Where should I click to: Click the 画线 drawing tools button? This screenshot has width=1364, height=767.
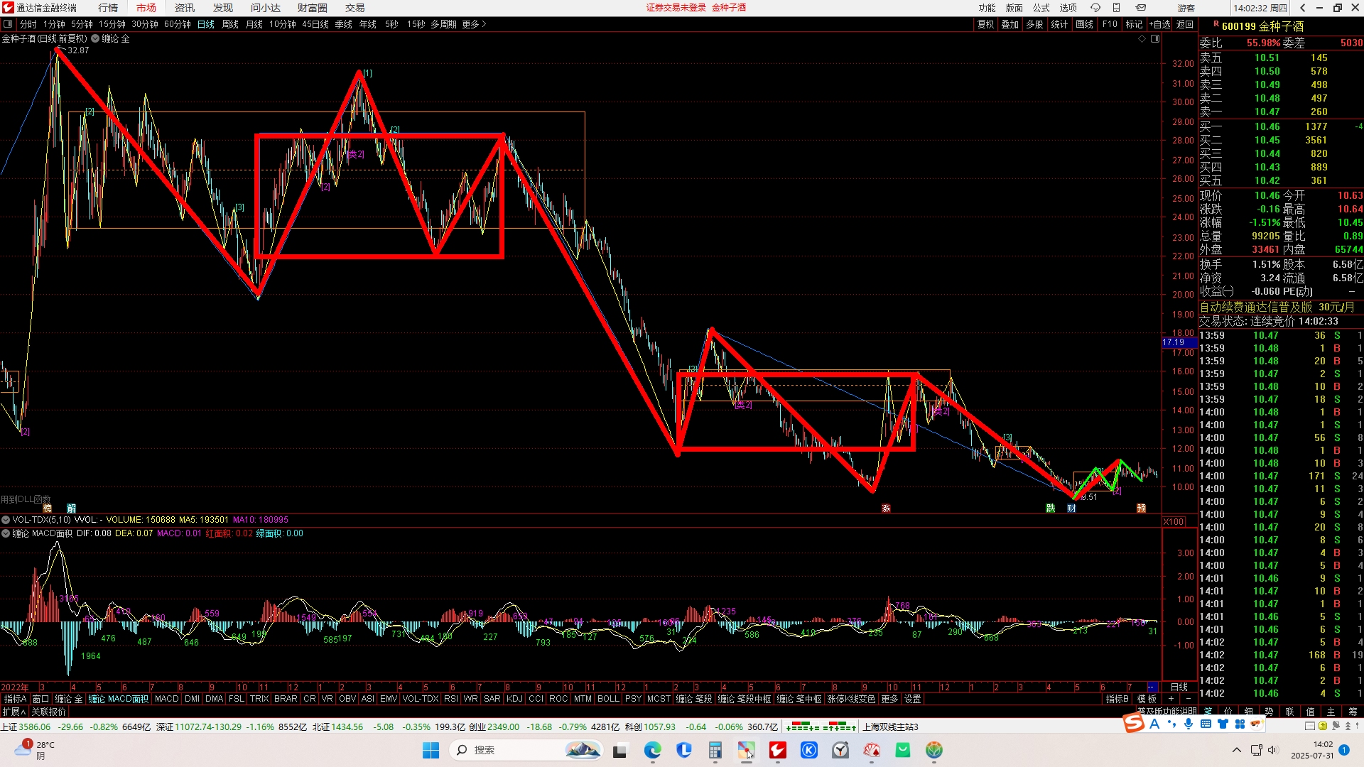coord(1084,24)
